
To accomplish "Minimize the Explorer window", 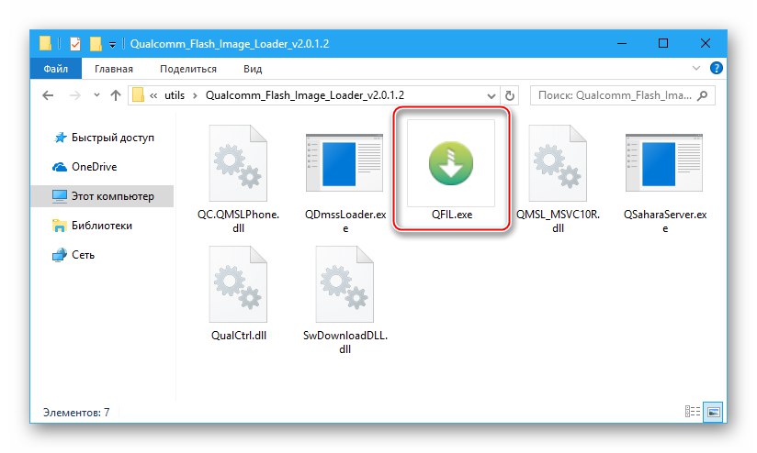I will tap(622, 43).
